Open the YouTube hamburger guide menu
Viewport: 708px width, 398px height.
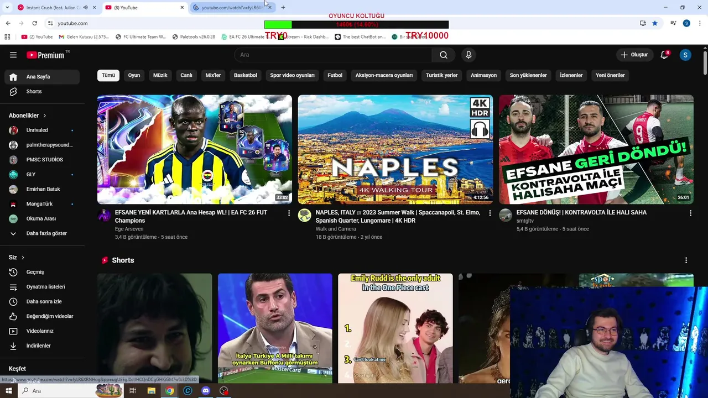[x=13, y=55]
